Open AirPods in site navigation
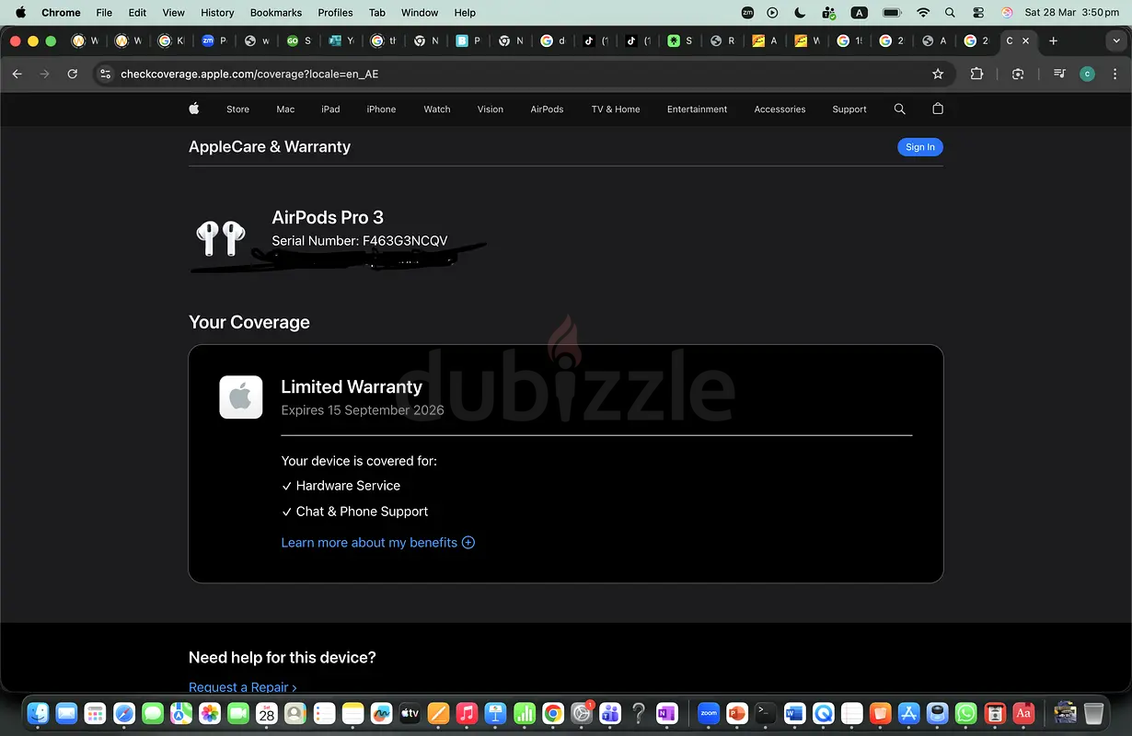This screenshot has width=1132, height=736. (x=547, y=109)
